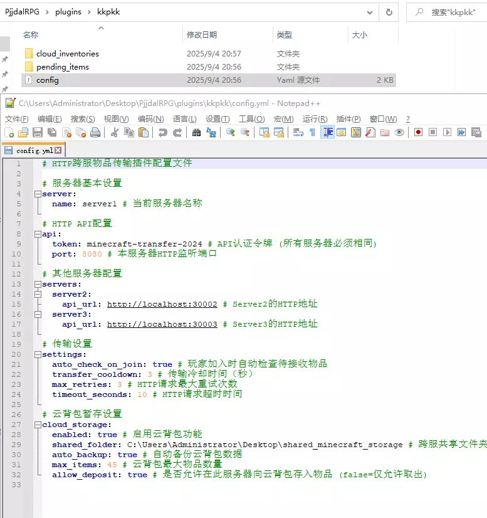Open the 搜索(S) menu
The height and width of the screenshot is (518, 487).
(83, 119)
